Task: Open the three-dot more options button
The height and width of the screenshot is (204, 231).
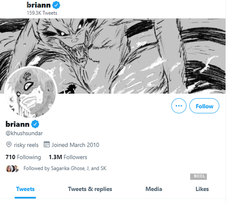Action: click(x=179, y=106)
